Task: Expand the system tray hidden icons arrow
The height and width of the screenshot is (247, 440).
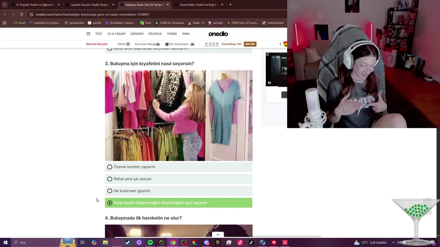Action: [393, 243]
